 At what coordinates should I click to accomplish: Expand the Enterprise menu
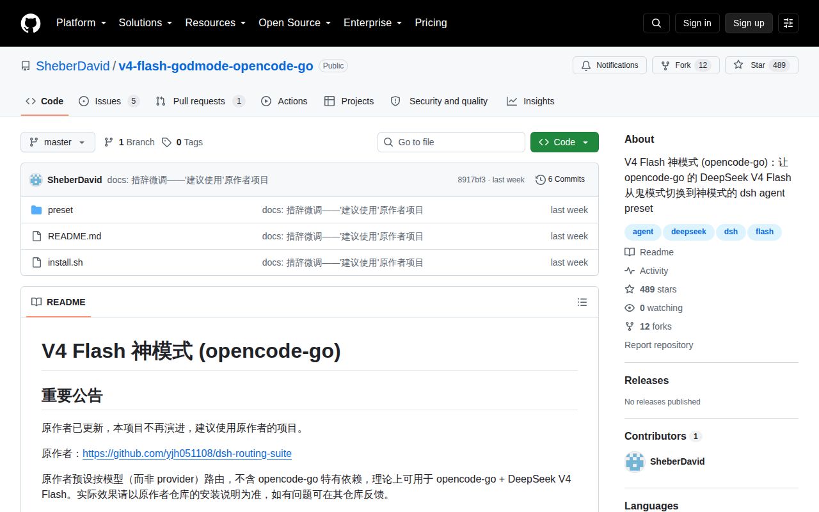point(372,23)
